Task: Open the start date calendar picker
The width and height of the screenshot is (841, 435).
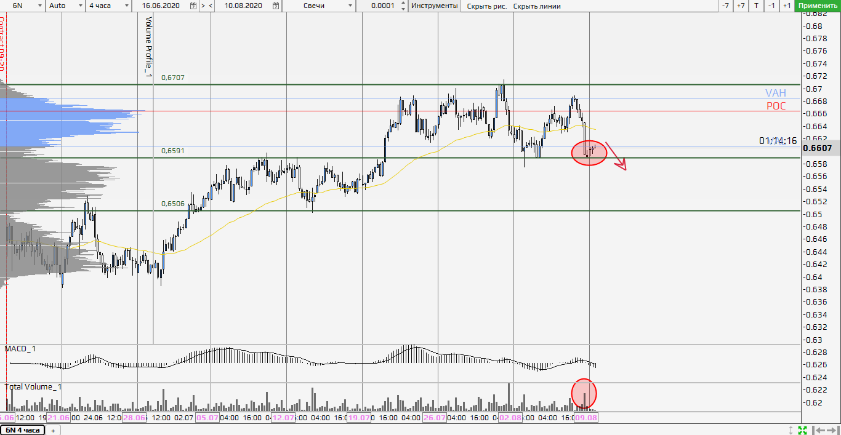Action: pyautogui.click(x=193, y=6)
